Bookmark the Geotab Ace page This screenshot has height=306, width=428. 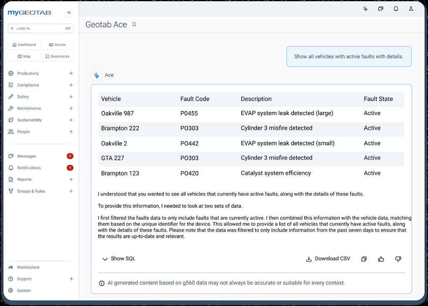coord(134,25)
